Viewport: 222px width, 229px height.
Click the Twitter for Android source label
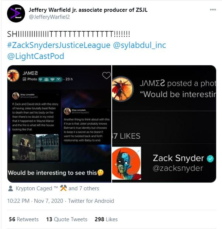pos(91,201)
